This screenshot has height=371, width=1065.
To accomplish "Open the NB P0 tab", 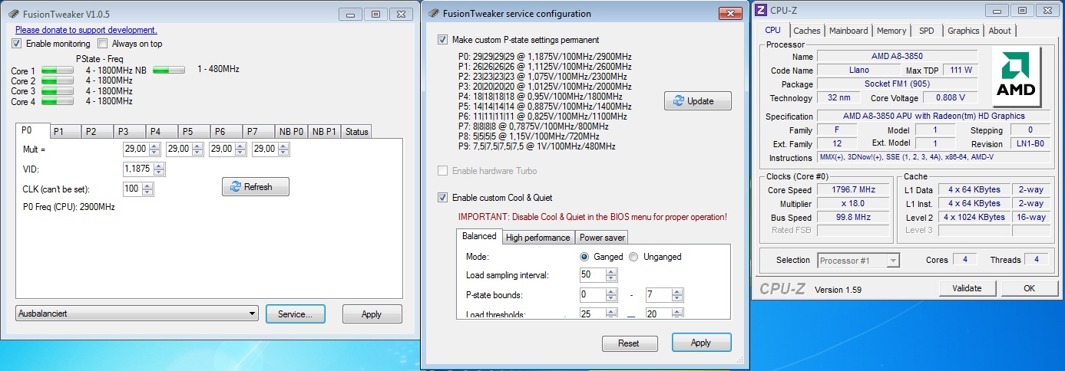I will click(x=291, y=132).
